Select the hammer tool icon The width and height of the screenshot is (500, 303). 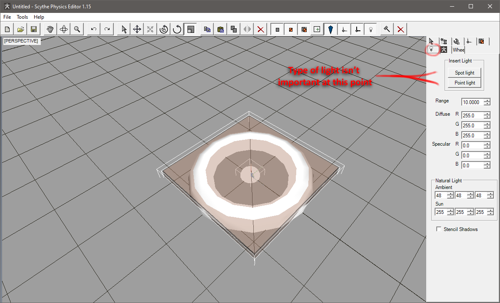coord(387,29)
